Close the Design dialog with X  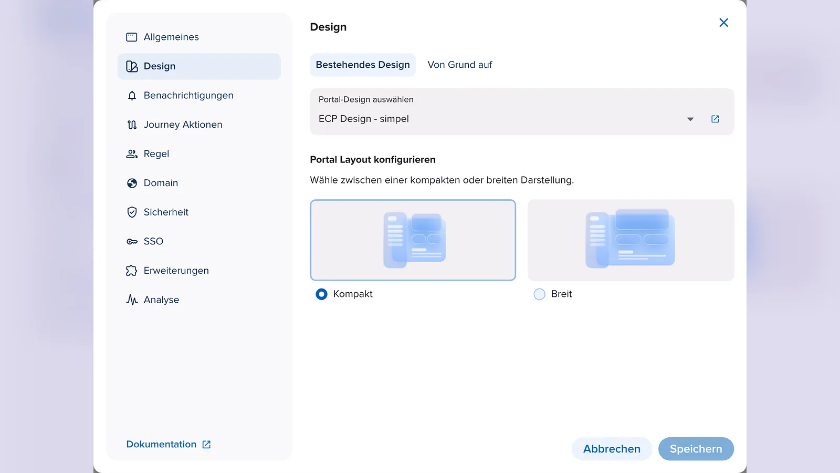(723, 23)
